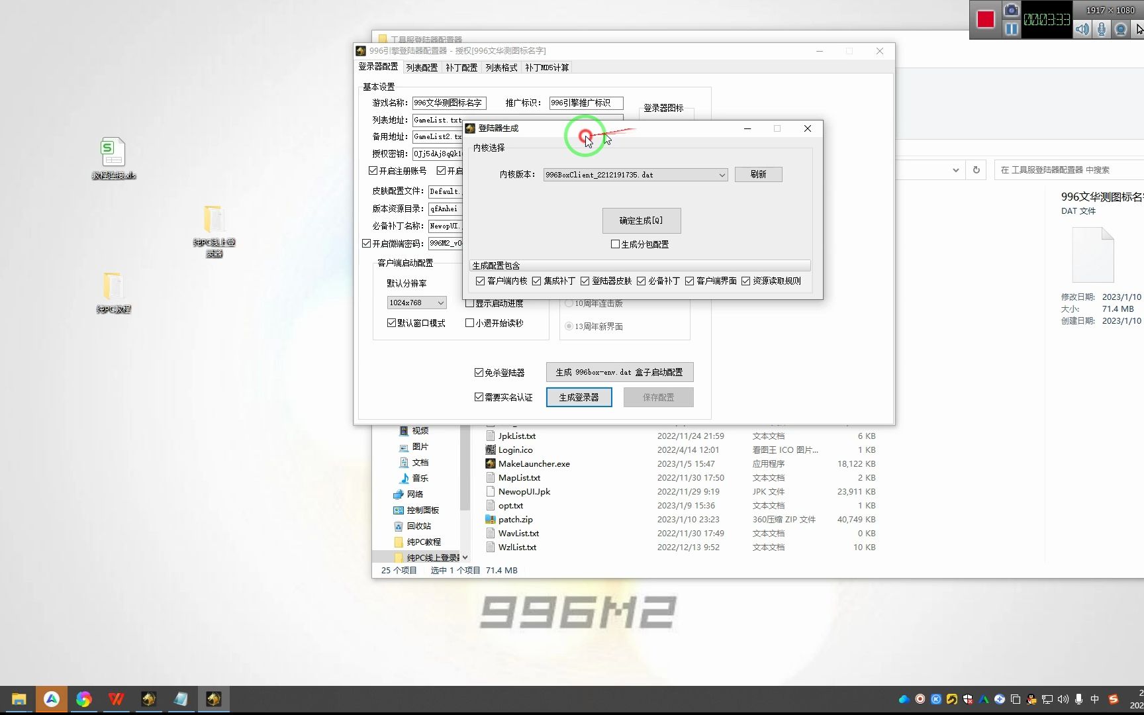Take a snapshot with the recorder camera icon

point(1011,10)
